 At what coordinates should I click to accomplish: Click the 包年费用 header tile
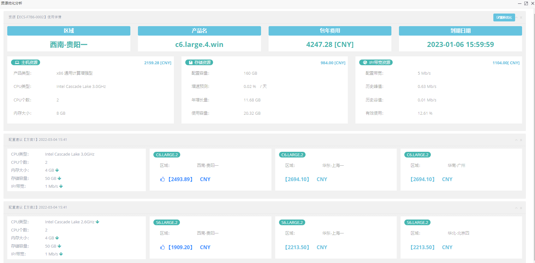330,31
